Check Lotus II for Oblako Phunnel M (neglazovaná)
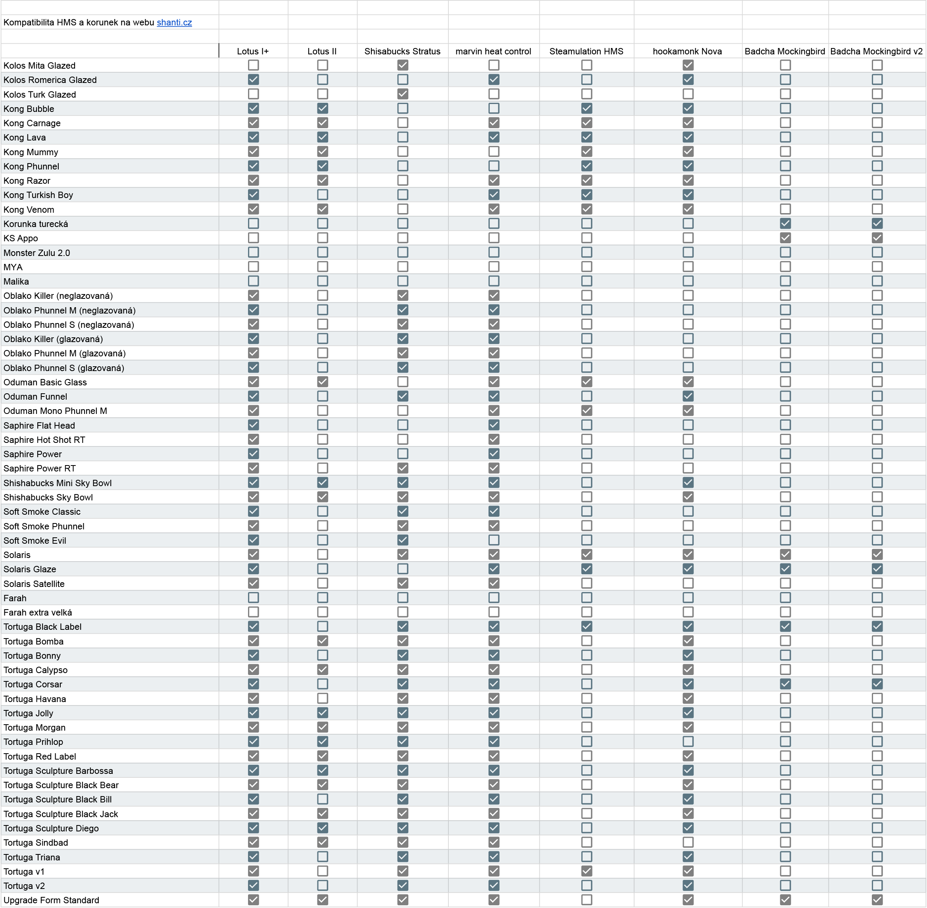The image size is (927, 908). click(x=322, y=310)
